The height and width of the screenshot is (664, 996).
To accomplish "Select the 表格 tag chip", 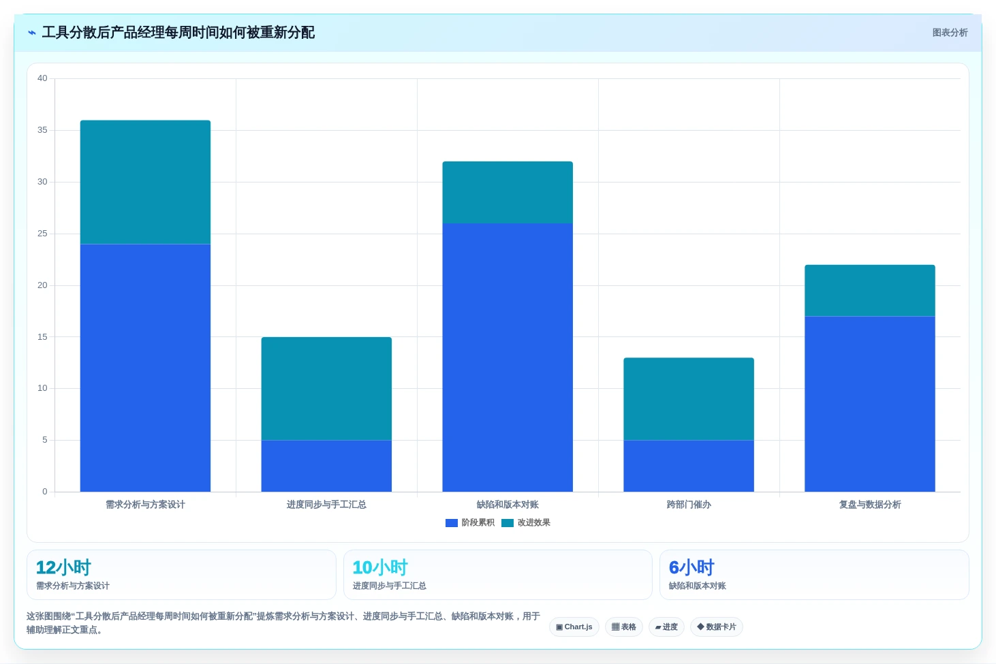I will (624, 627).
